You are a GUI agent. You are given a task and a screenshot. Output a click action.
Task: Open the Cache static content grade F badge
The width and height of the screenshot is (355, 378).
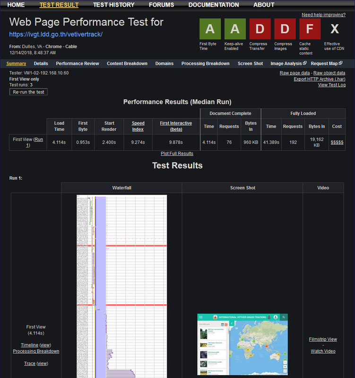[310, 29]
